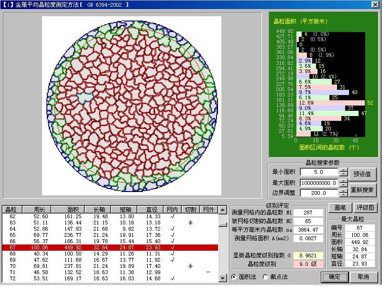Select highlighted grain row 67
Image resolution: width=382 pixels, height=287 pixels.
(110, 247)
